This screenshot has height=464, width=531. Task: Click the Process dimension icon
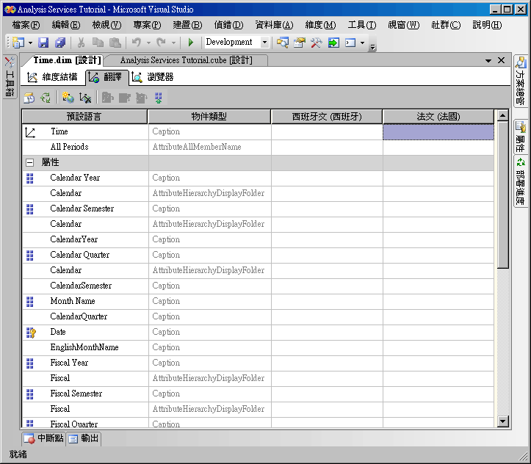click(x=29, y=98)
